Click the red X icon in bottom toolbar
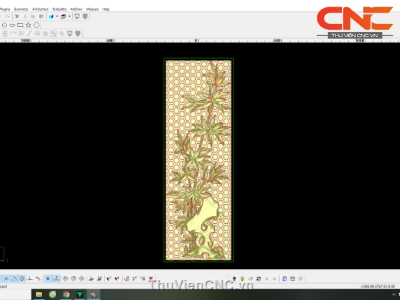The height and width of the screenshot is (300, 400). tap(151, 279)
